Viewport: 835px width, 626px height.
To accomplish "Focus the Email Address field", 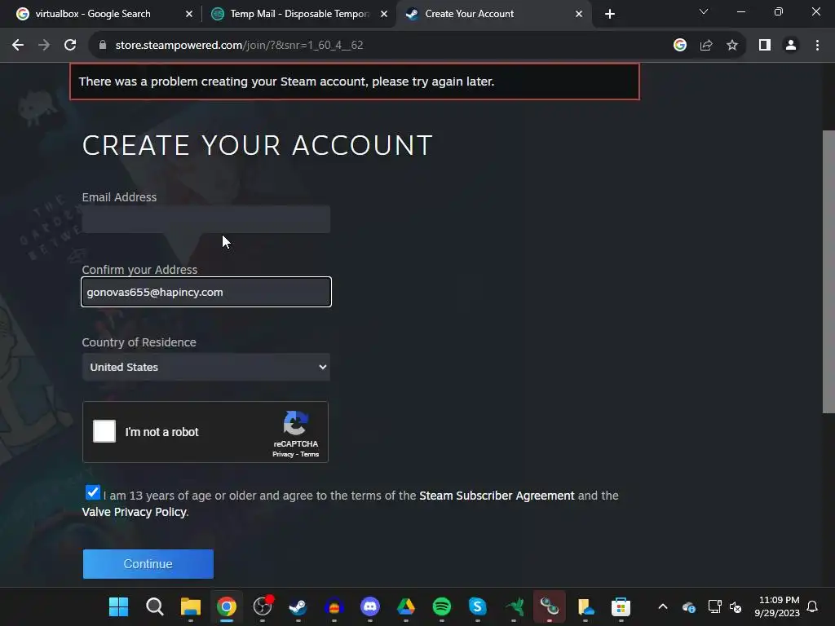I will pos(206,219).
